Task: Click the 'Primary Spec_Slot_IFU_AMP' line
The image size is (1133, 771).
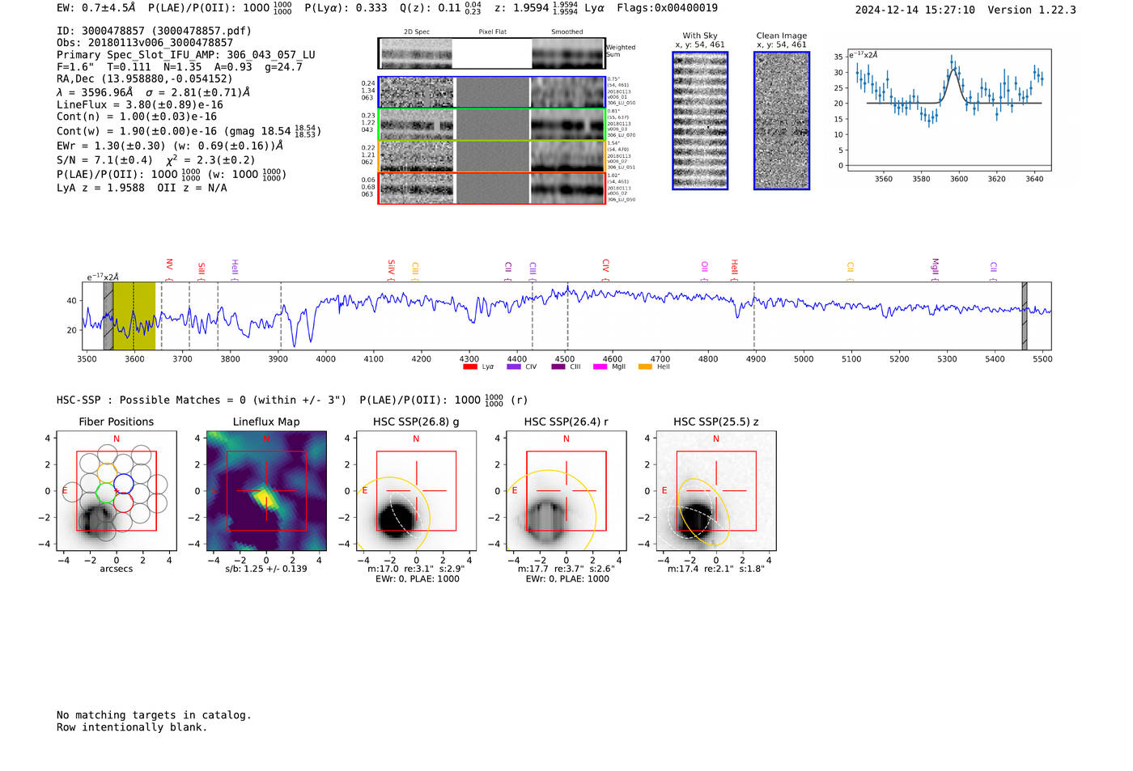Action: click(186, 55)
